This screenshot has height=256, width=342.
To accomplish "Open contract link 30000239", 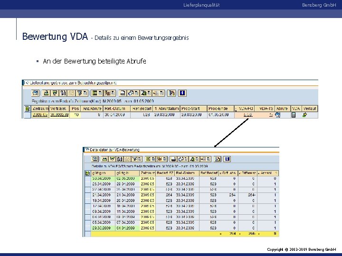I will tap(59, 115).
